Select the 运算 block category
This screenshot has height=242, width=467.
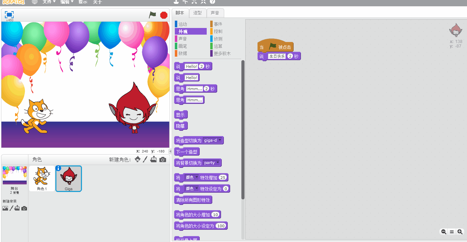(x=226, y=46)
